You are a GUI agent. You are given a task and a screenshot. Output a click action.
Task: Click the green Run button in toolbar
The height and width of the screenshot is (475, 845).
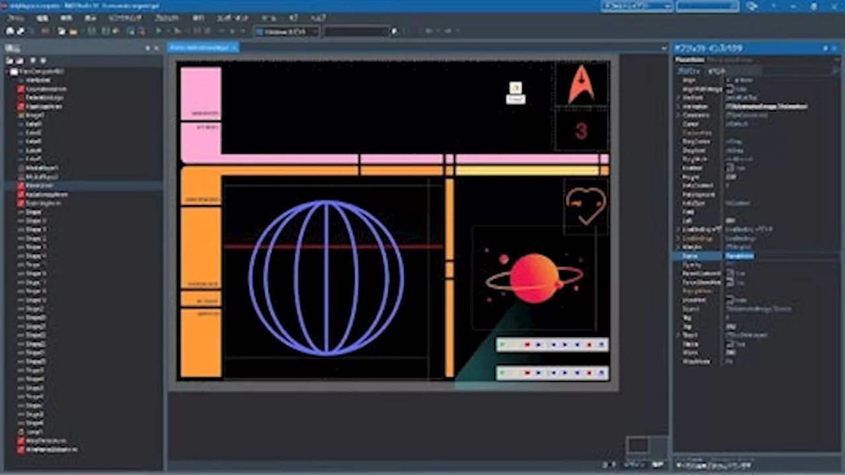tap(158, 31)
